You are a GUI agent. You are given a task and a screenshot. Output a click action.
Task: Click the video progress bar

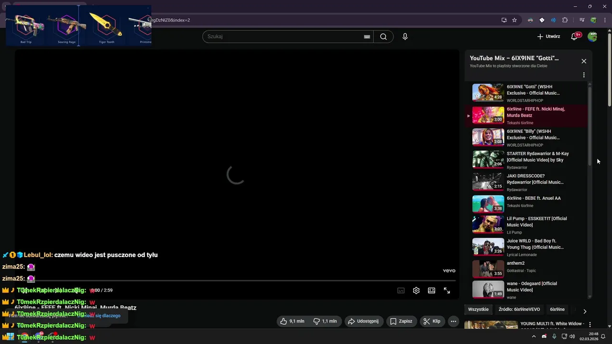(237, 280)
